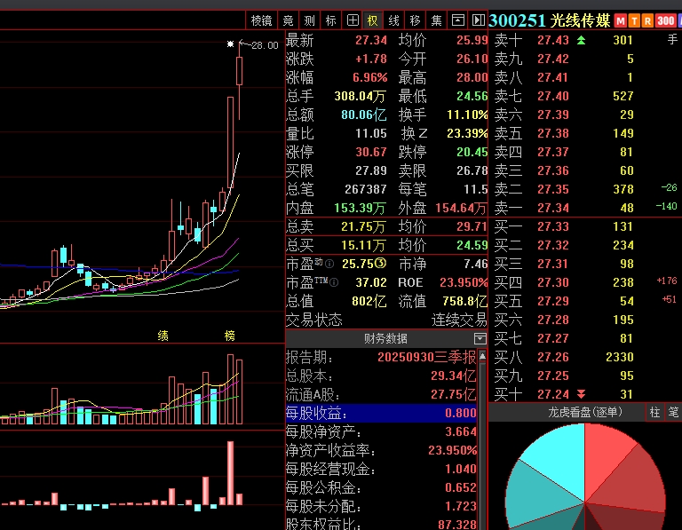Viewport: 682px width, 530px height.
Task: Click the 测 toolbar button
Action: click(x=309, y=20)
